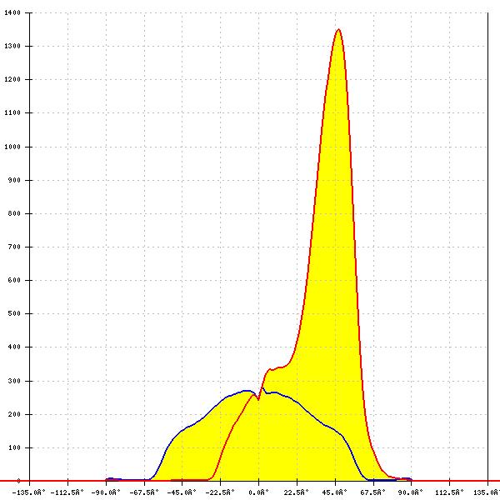Click the 45.0 degree x-axis label
This screenshot has height=500, width=500.
click(x=334, y=492)
